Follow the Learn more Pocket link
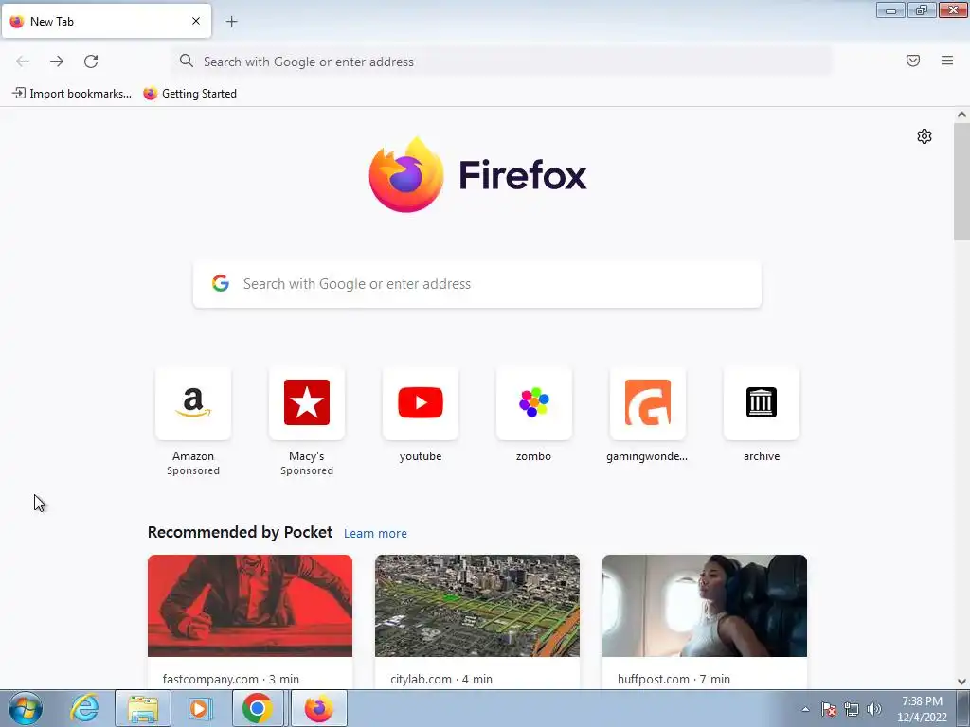The width and height of the screenshot is (970, 727). (x=375, y=534)
